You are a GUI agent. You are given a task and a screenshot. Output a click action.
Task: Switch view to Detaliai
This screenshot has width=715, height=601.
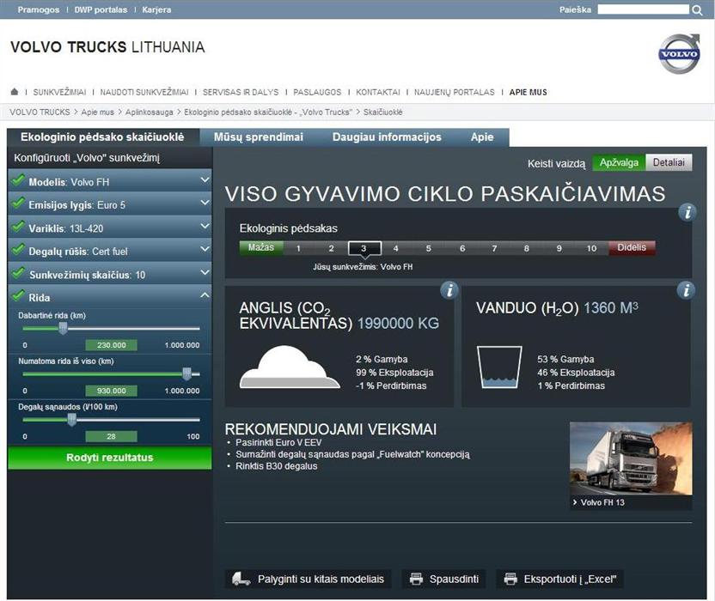(x=669, y=162)
